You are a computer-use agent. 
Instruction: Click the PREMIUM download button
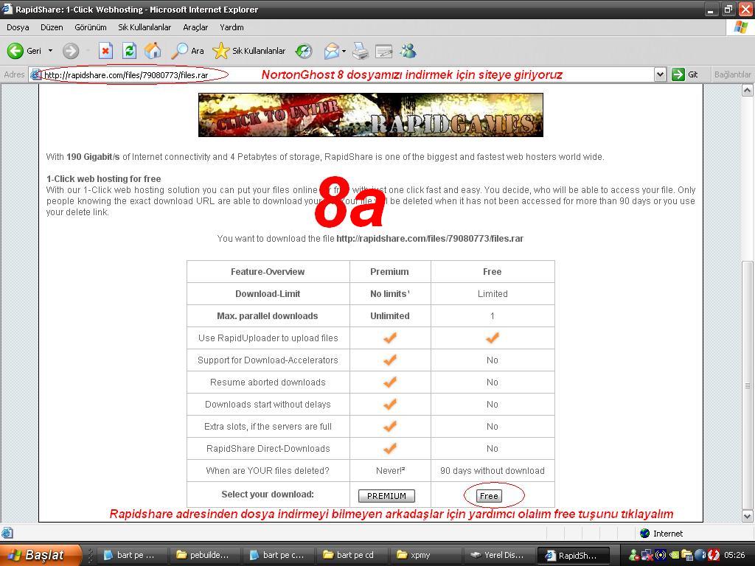[x=386, y=496]
